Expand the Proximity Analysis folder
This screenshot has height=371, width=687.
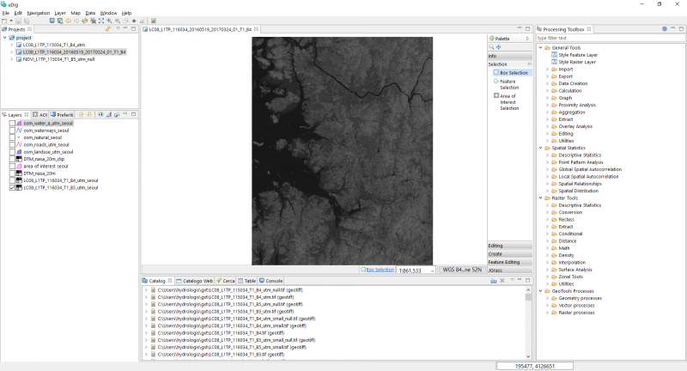(x=547, y=105)
